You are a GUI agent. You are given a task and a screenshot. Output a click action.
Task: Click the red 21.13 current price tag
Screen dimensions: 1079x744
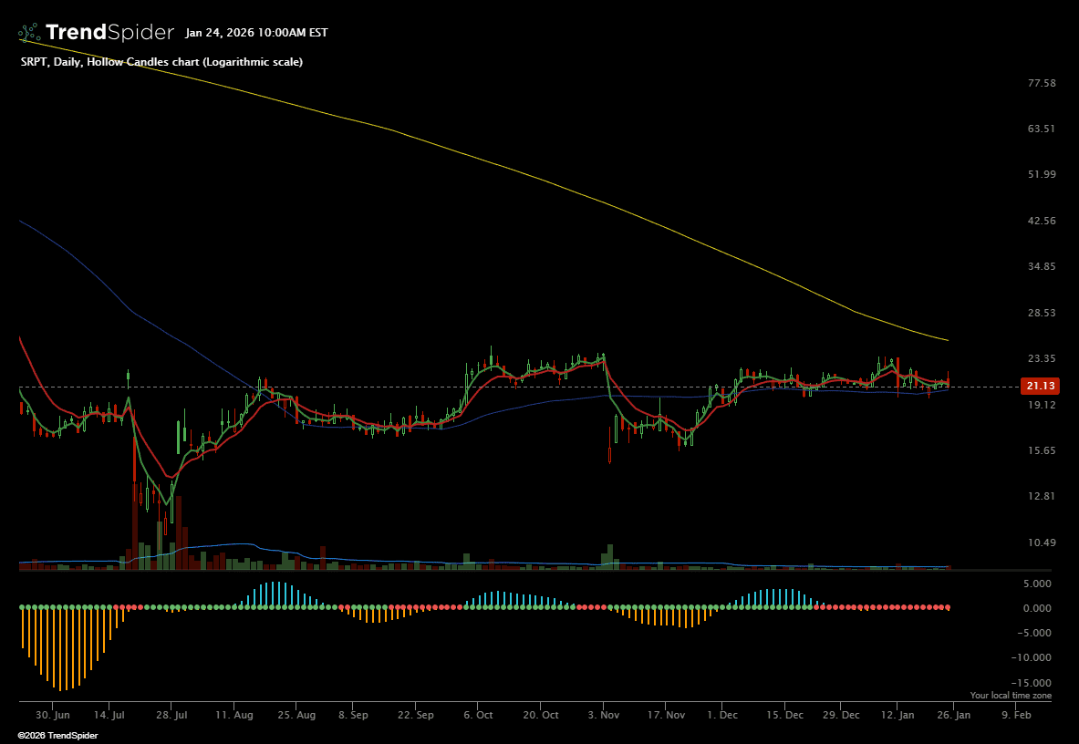[x=1040, y=386]
